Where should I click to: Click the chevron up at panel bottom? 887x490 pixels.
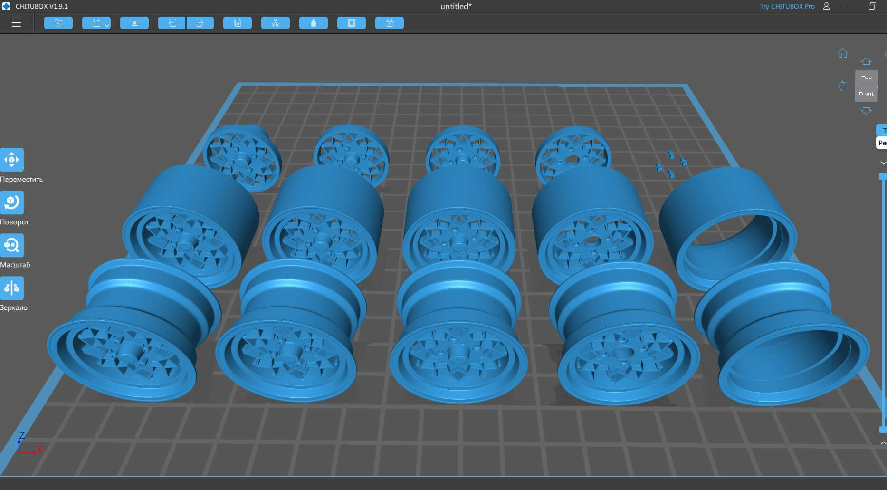tap(883, 443)
